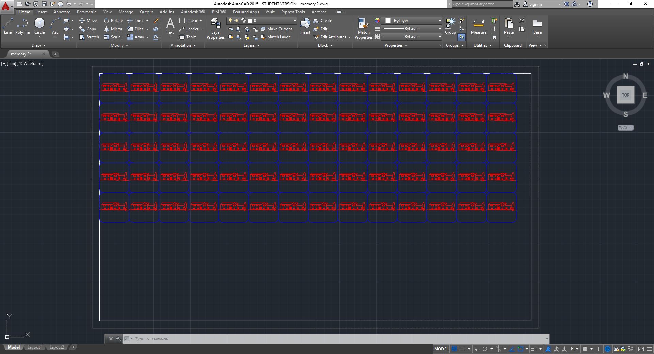Click the MODEL space button

pyautogui.click(x=441, y=349)
